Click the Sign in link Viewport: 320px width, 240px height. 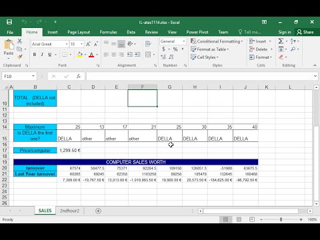(285, 32)
